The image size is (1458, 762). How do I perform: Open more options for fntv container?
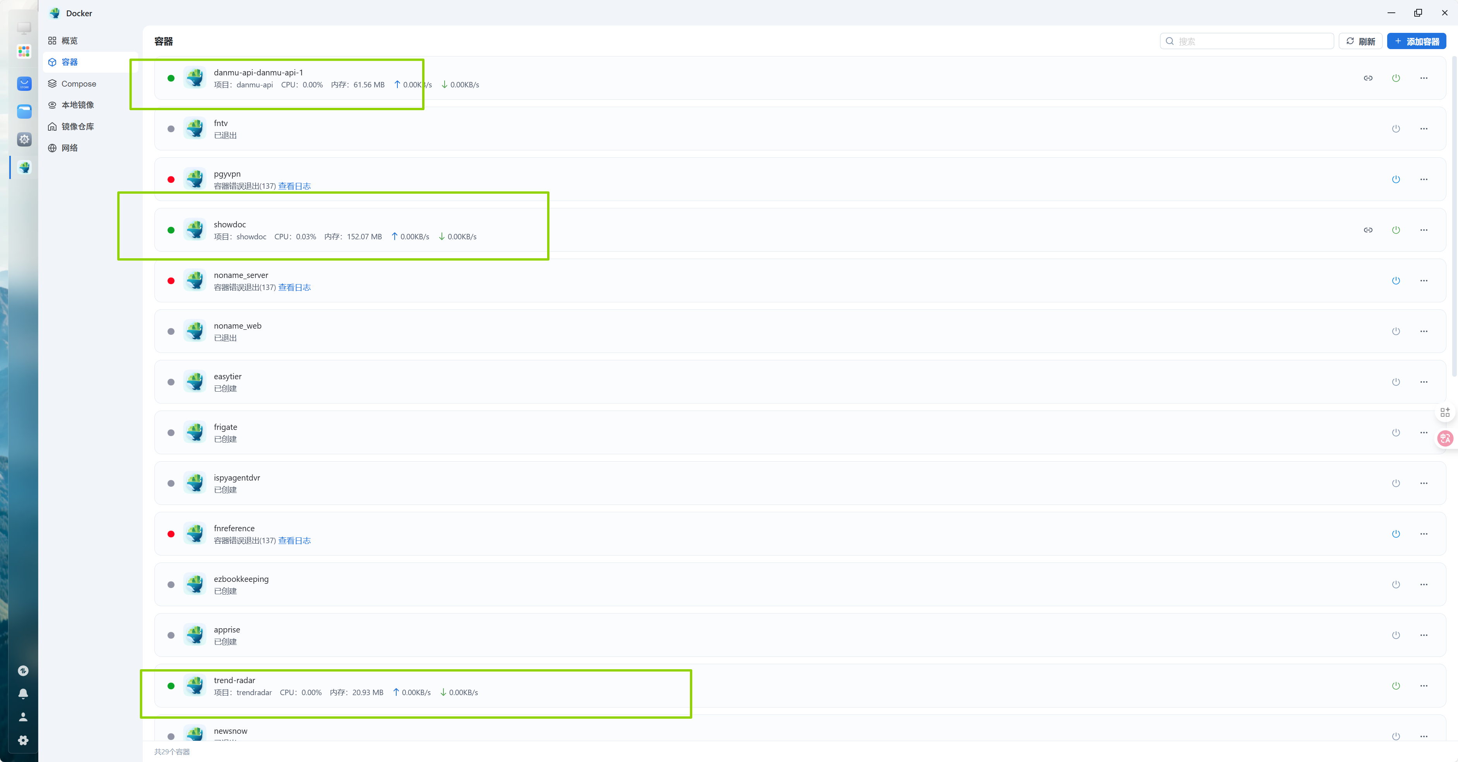click(1424, 128)
